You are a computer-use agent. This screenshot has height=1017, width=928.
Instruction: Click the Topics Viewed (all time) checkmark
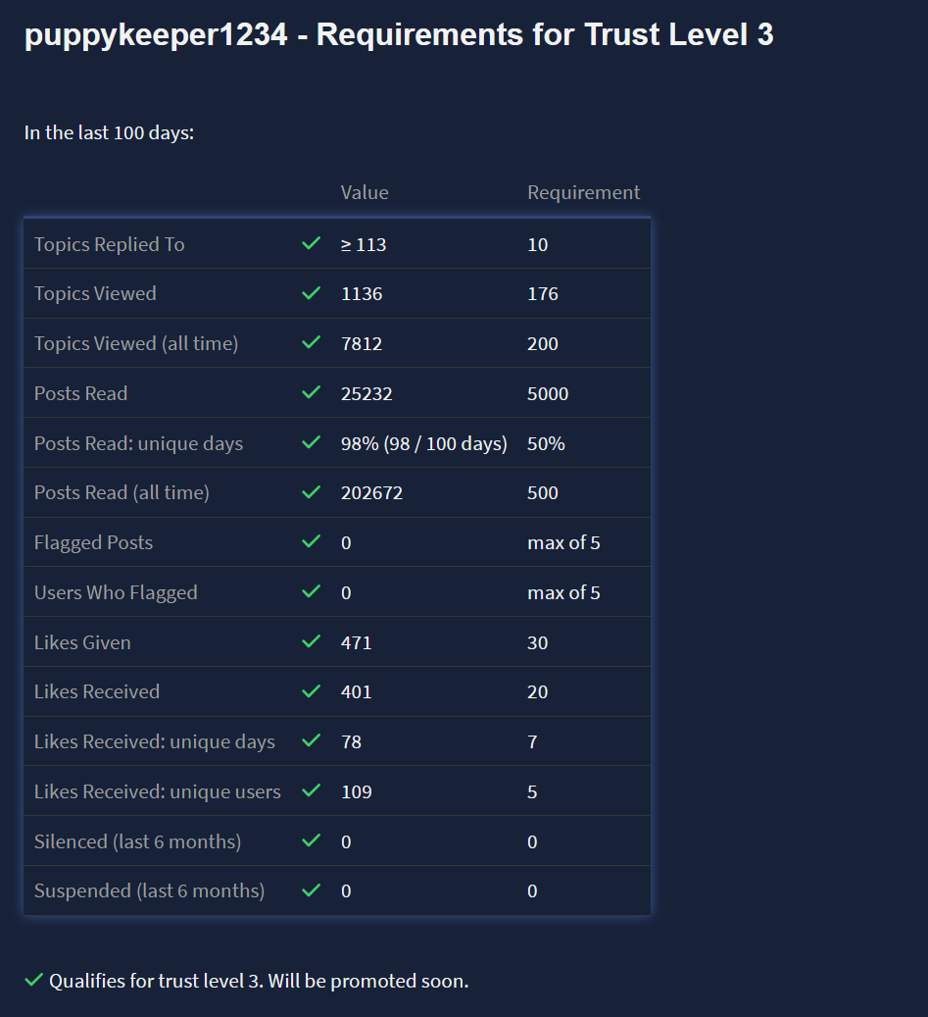tap(312, 342)
